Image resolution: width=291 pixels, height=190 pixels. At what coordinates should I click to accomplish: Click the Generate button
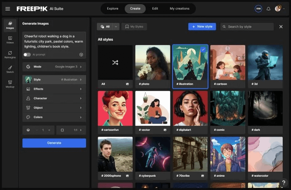(54, 143)
